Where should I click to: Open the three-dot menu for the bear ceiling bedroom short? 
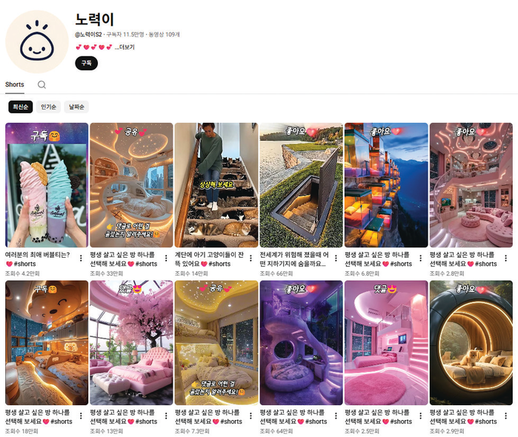[81, 416]
